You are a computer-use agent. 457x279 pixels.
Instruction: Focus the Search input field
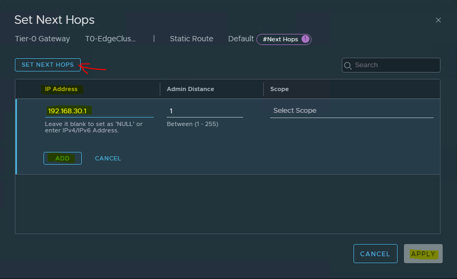point(391,65)
